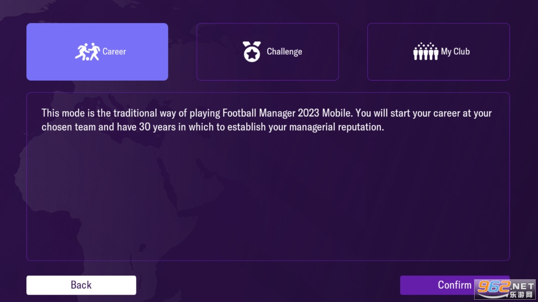Select the Career mode label

tap(114, 51)
